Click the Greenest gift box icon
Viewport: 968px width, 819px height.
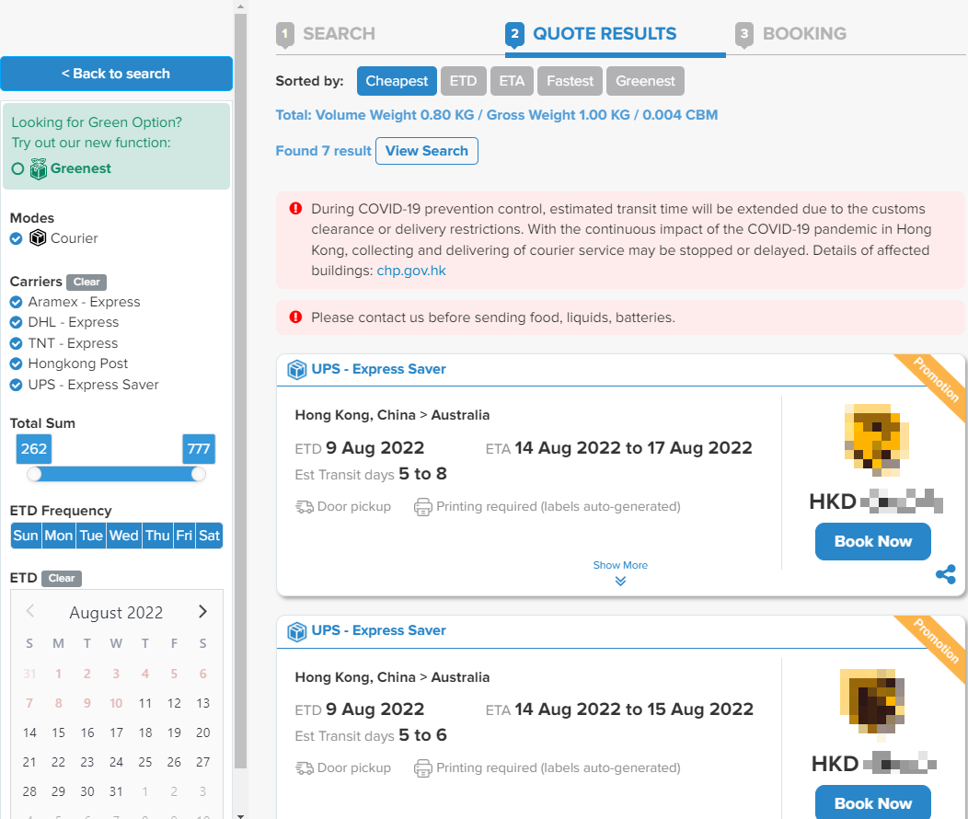coord(39,168)
